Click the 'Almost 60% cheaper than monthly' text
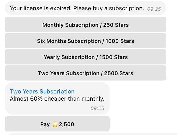Viewport: 177px width, 135px height. point(57,99)
